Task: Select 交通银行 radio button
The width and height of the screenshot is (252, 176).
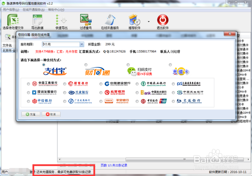Action: pos(173,101)
